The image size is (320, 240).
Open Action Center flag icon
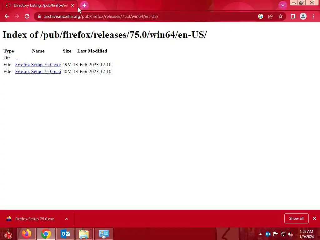tap(276, 234)
